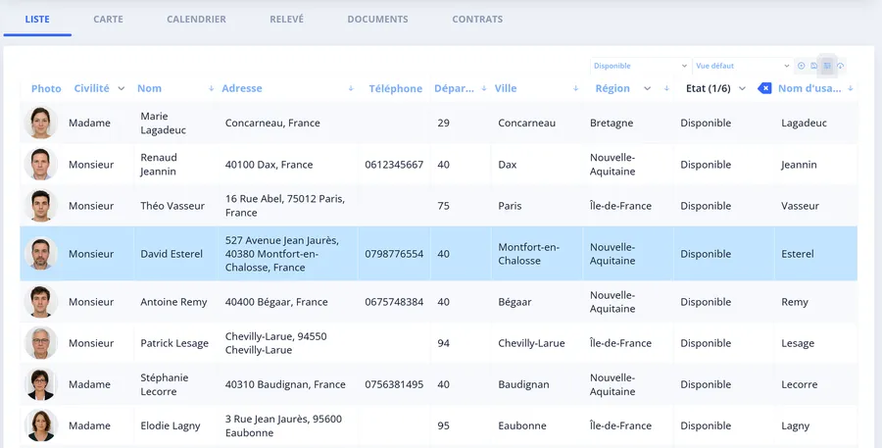
Task: Switch to the CARTE tab
Action: [x=108, y=20]
